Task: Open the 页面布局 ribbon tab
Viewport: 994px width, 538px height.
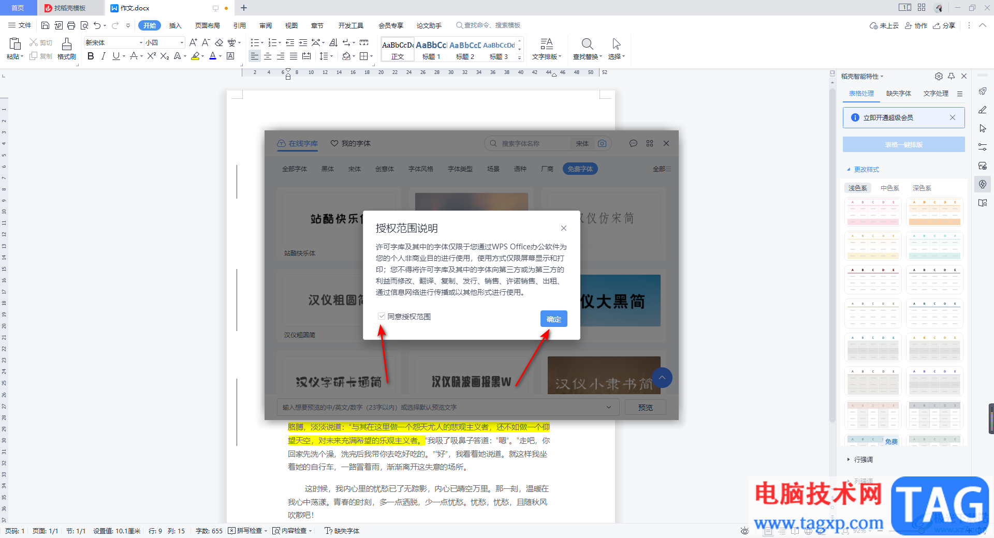Action: tap(207, 25)
